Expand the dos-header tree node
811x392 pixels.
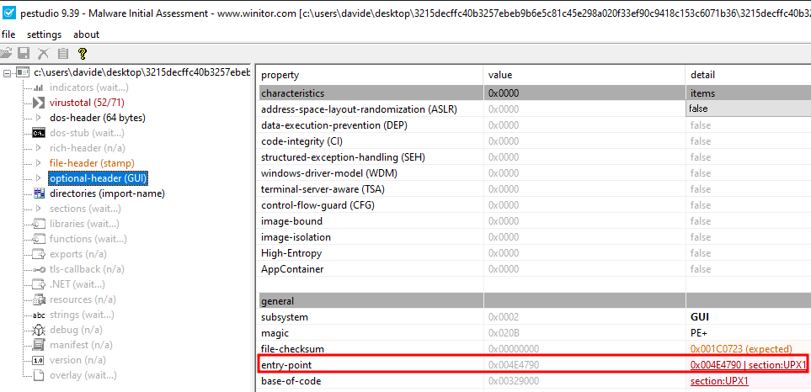[x=39, y=118]
